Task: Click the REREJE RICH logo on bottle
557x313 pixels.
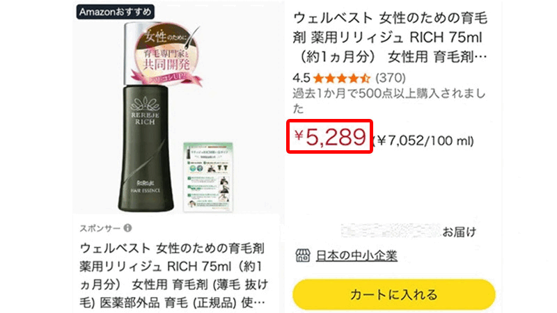Action: (146, 111)
